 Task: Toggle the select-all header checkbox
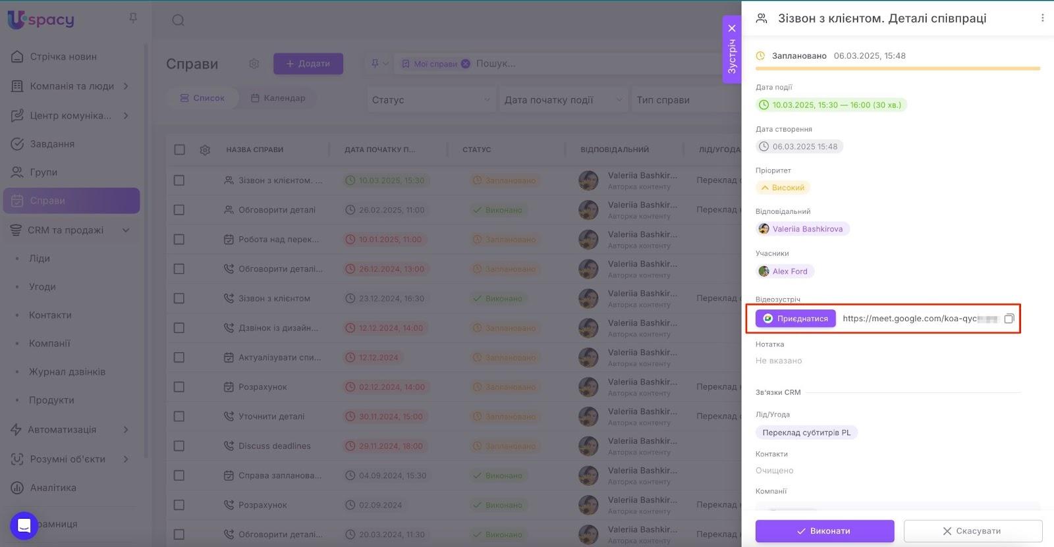click(x=179, y=149)
